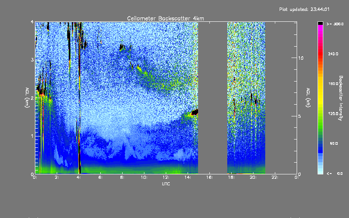Click the black cloud return near 15 UTC

195,112
